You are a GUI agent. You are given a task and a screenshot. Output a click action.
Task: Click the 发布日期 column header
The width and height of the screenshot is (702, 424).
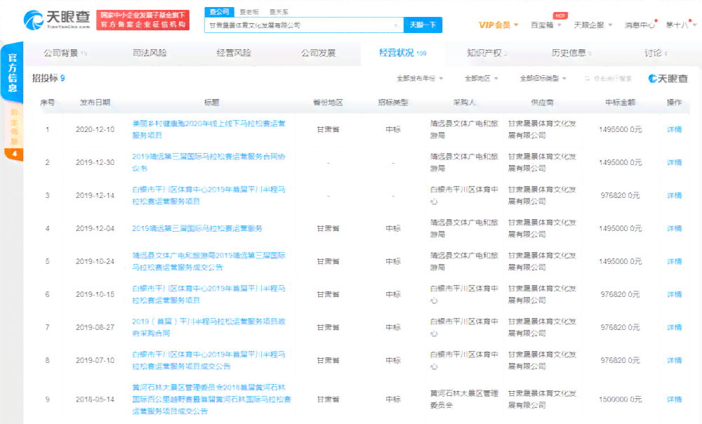95,102
